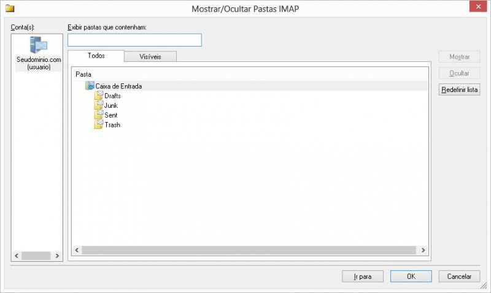Click the Junk folder icon
The width and height of the screenshot is (491, 293).
pos(99,105)
